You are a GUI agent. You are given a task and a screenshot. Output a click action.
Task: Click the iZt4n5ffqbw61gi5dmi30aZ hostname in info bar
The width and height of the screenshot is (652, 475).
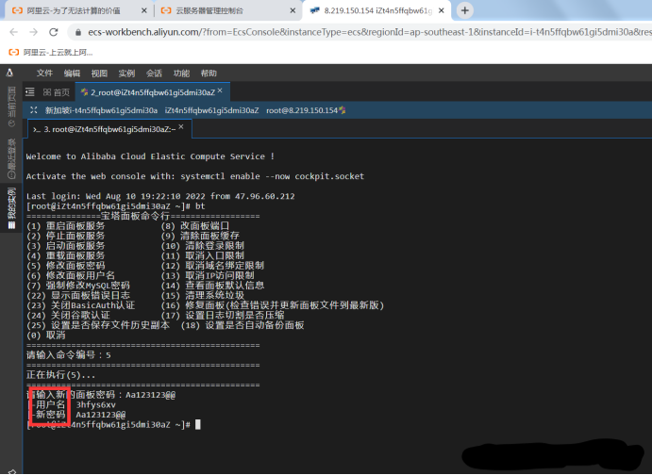coord(211,110)
